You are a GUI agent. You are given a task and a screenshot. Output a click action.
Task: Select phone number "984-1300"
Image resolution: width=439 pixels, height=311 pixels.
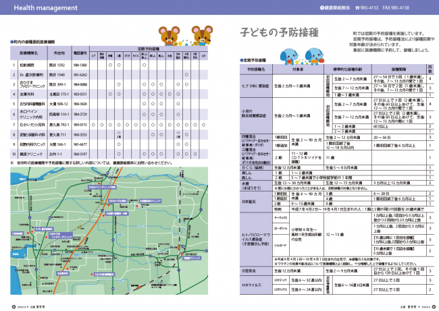point(80,65)
